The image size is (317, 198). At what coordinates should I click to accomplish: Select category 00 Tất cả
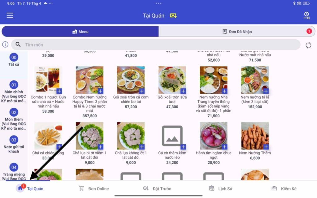[14, 60]
